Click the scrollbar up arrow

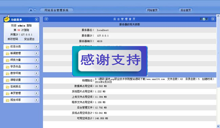click(218, 16)
